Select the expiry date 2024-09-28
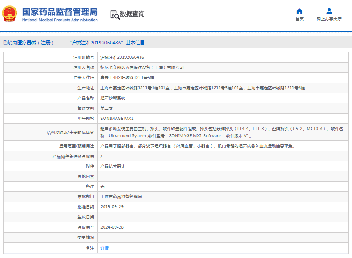 click(x=111, y=227)
